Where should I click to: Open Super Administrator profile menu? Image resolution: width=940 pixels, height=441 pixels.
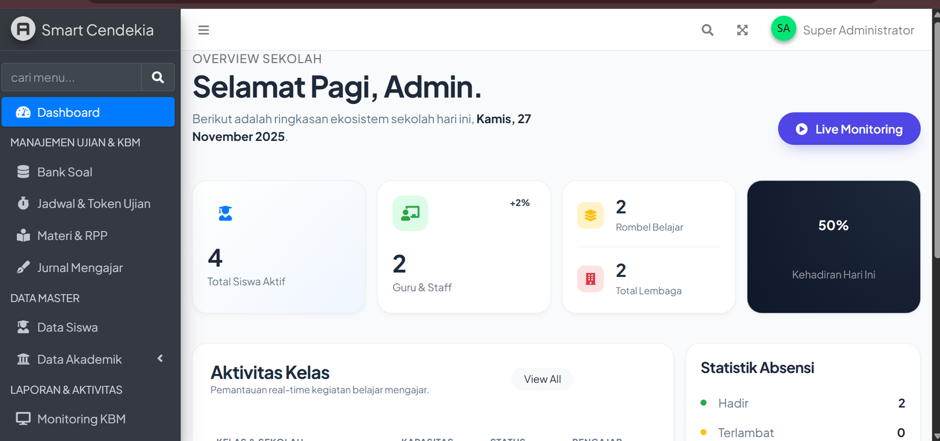pyautogui.click(x=858, y=30)
